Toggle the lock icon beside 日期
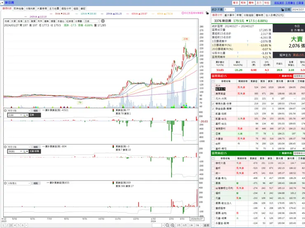Screen dimensions: 305x228 tap(282, 9)
